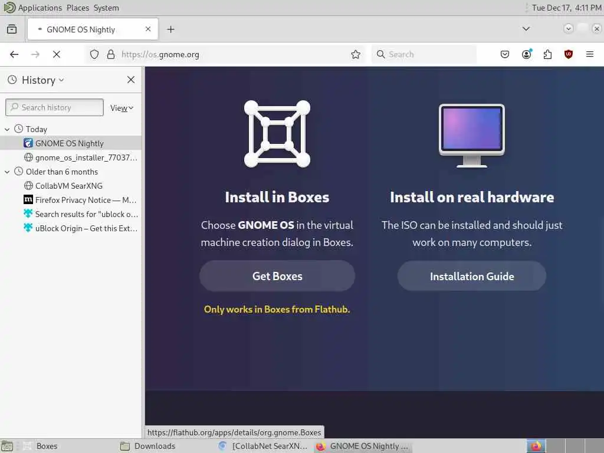Screen dimensions: 604x453
Task: Stop loading the page with the X button
Action: click(56, 54)
